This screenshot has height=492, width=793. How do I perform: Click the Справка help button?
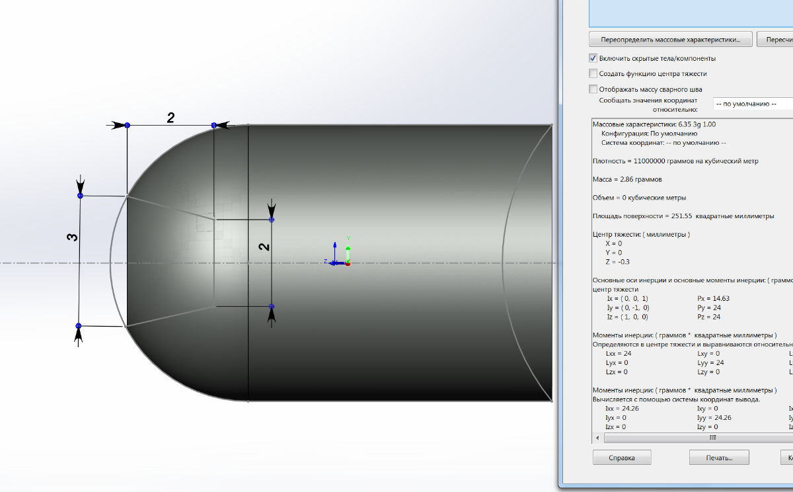coord(621,458)
